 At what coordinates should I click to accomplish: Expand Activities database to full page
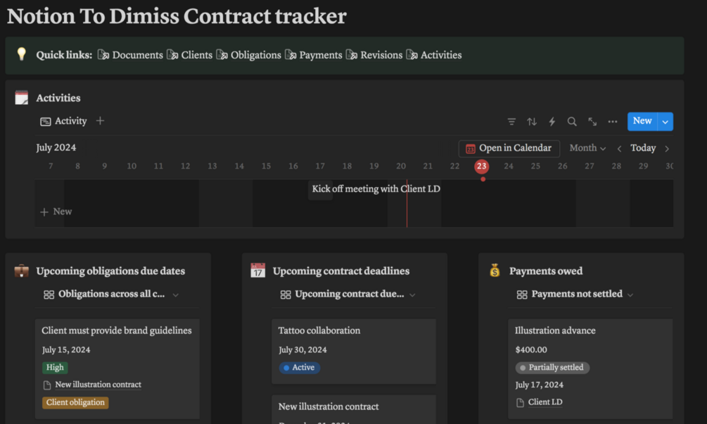point(592,121)
